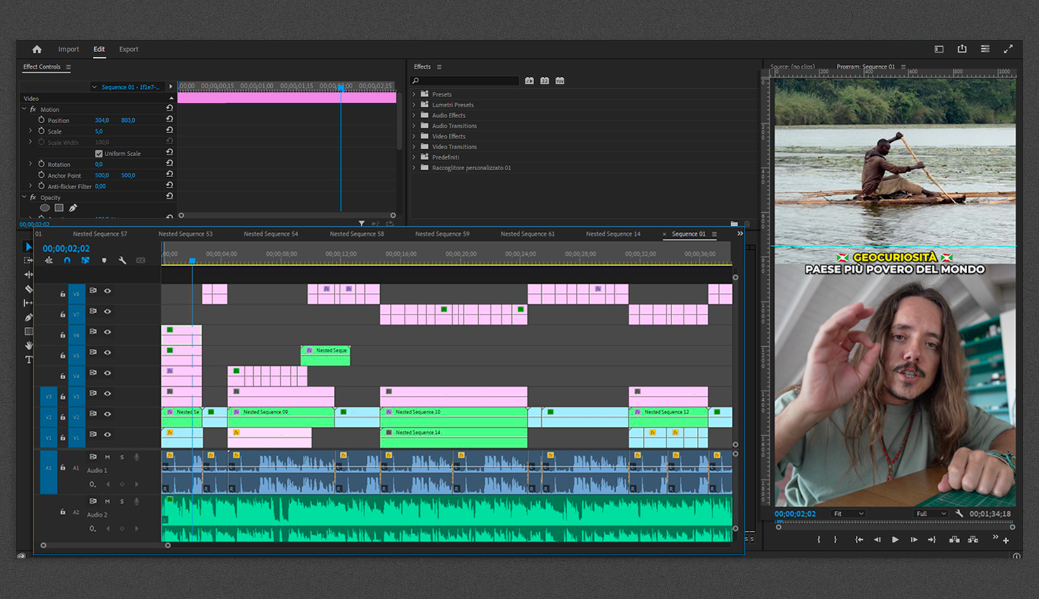Toggle the Uniform Scale checkbox
This screenshot has height=599, width=1039.
[x=99, y=154]
